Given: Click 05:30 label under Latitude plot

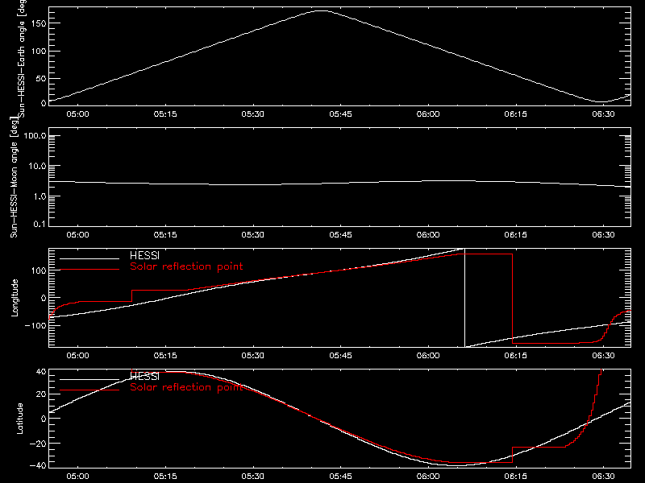Looking at the screenshot, I should 253,477.
